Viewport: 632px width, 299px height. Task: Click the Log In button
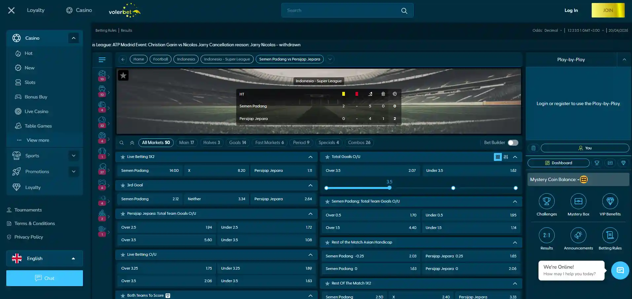point(571,11)
